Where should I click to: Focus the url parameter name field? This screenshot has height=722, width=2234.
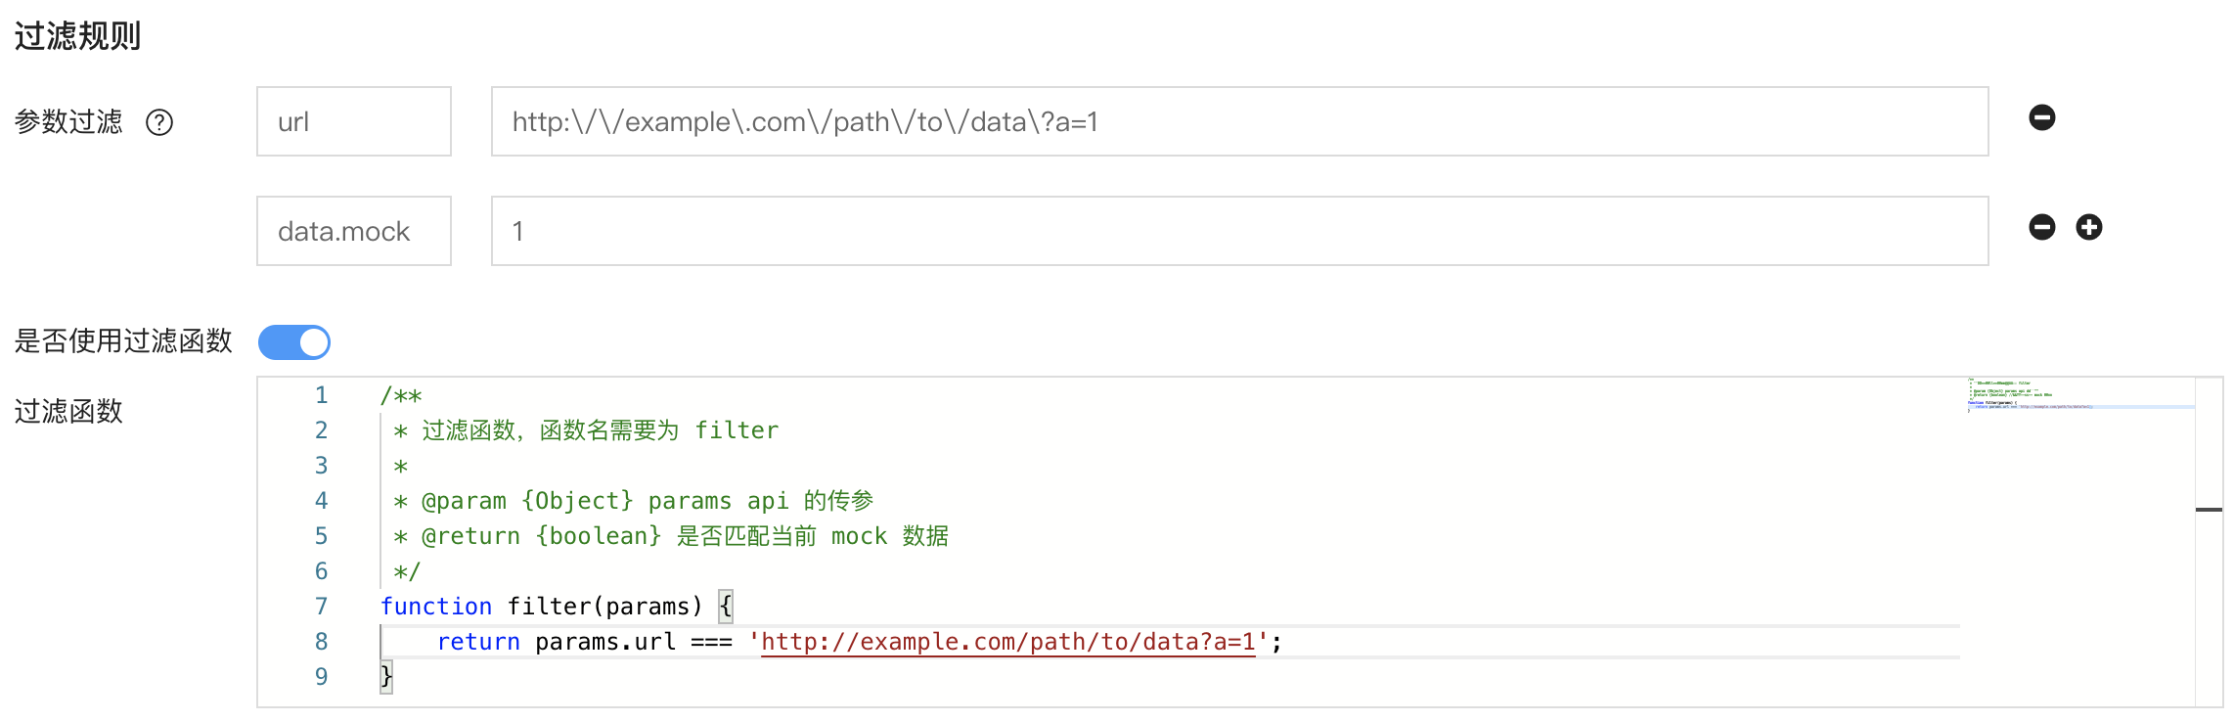353,121
